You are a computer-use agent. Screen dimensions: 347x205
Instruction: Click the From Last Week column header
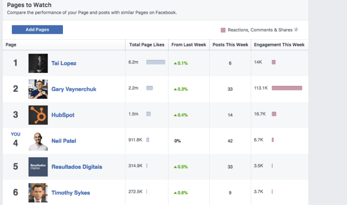[188, 45]
